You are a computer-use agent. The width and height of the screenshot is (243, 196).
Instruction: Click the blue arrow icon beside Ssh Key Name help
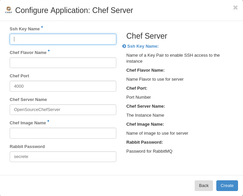coord(124,46)
